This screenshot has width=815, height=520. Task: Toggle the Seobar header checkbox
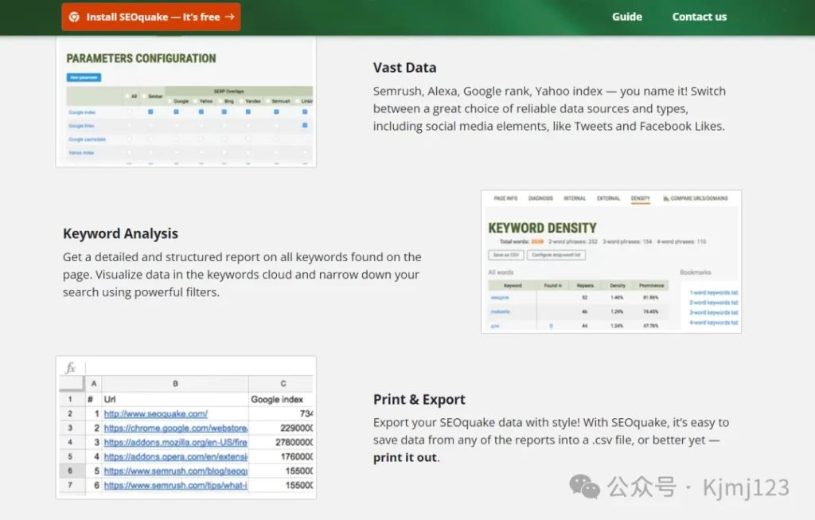pyautogui.click(x=145, y=96)
